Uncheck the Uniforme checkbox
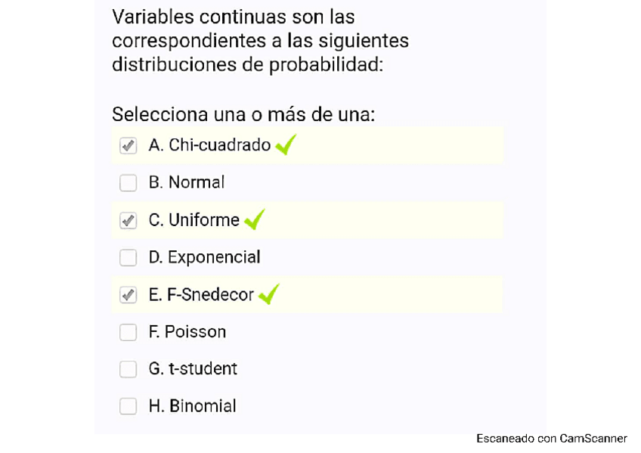 click(129, 220)
